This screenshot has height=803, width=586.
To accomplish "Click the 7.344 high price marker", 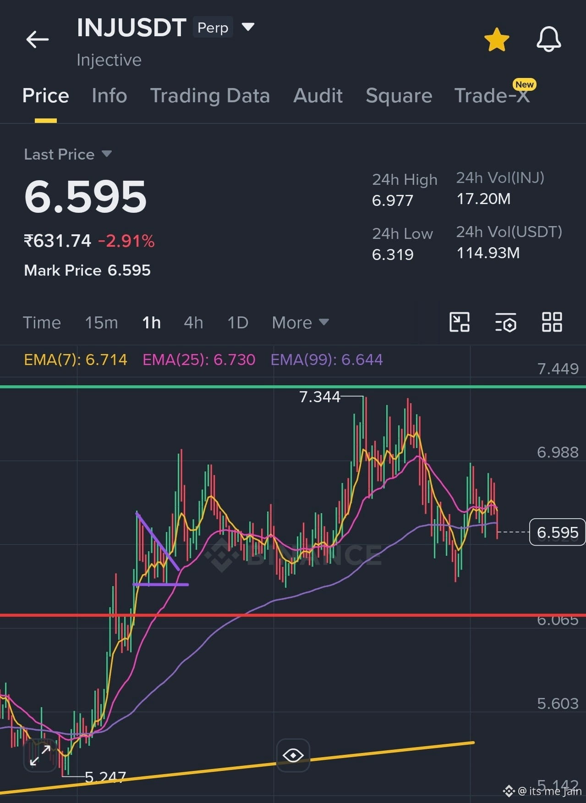I will click(x=319, y=397).
